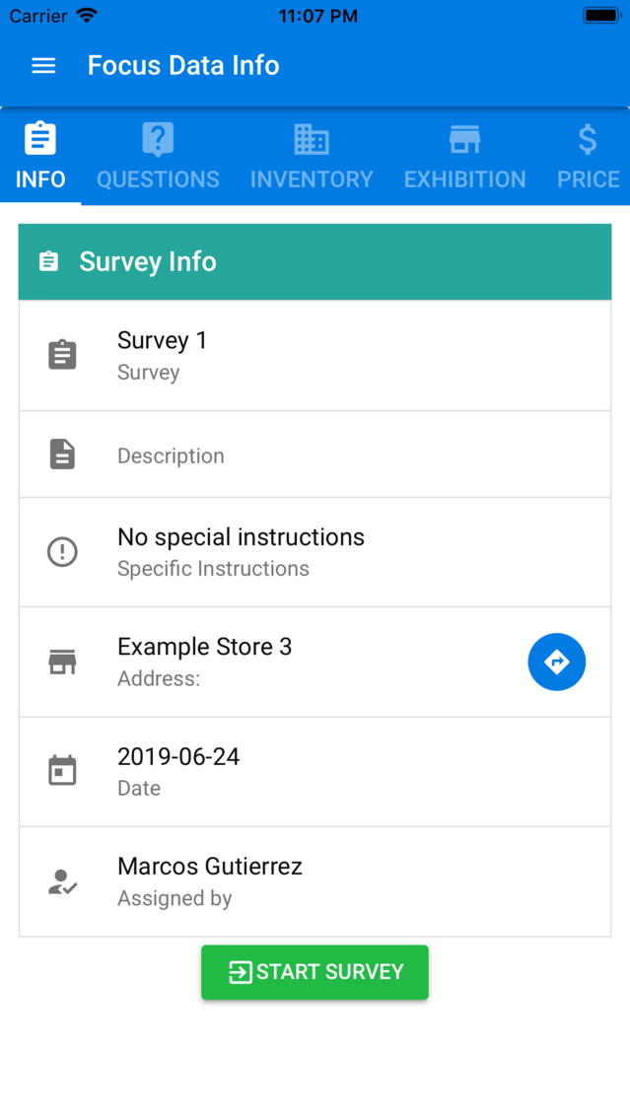Go to the INVENTORY tab

pos(312,157)
